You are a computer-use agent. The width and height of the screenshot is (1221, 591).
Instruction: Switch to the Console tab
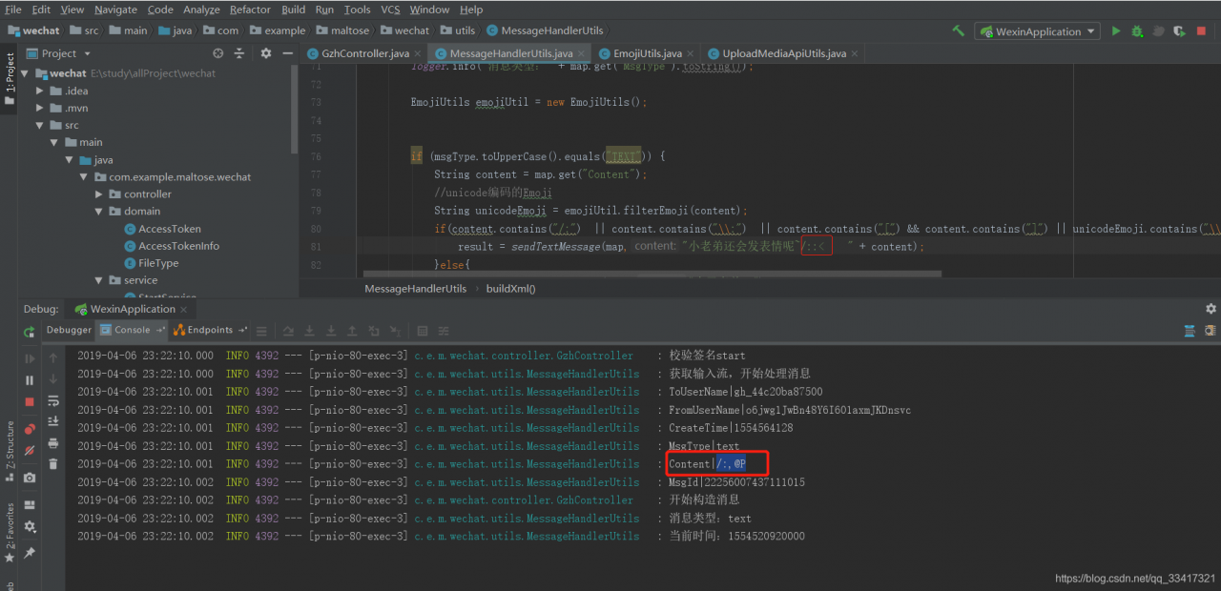132,330
